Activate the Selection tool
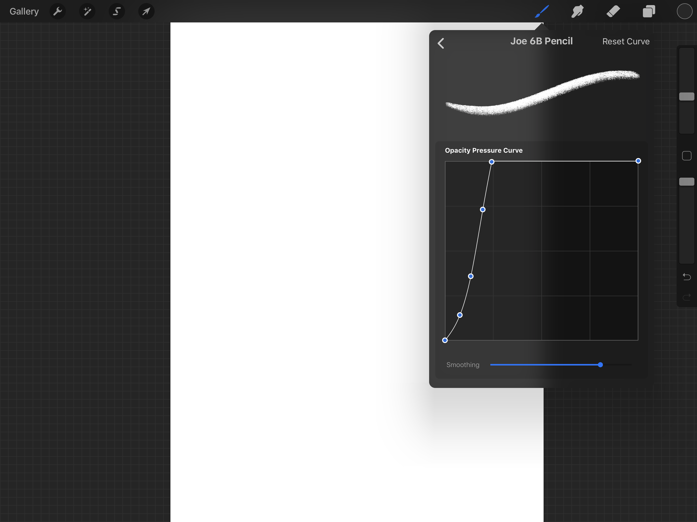 point(117,12)
